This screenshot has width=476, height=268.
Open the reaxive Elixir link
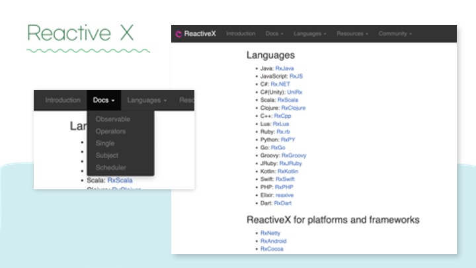click(284, 195)
